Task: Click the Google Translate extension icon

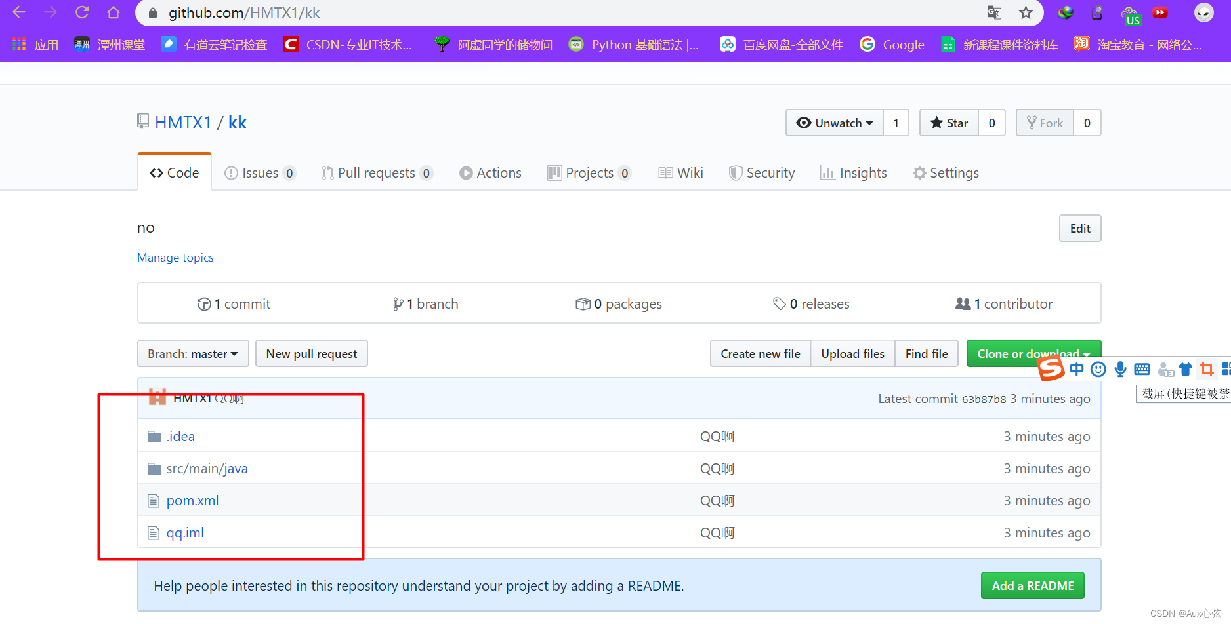Action: pos(994,12)
